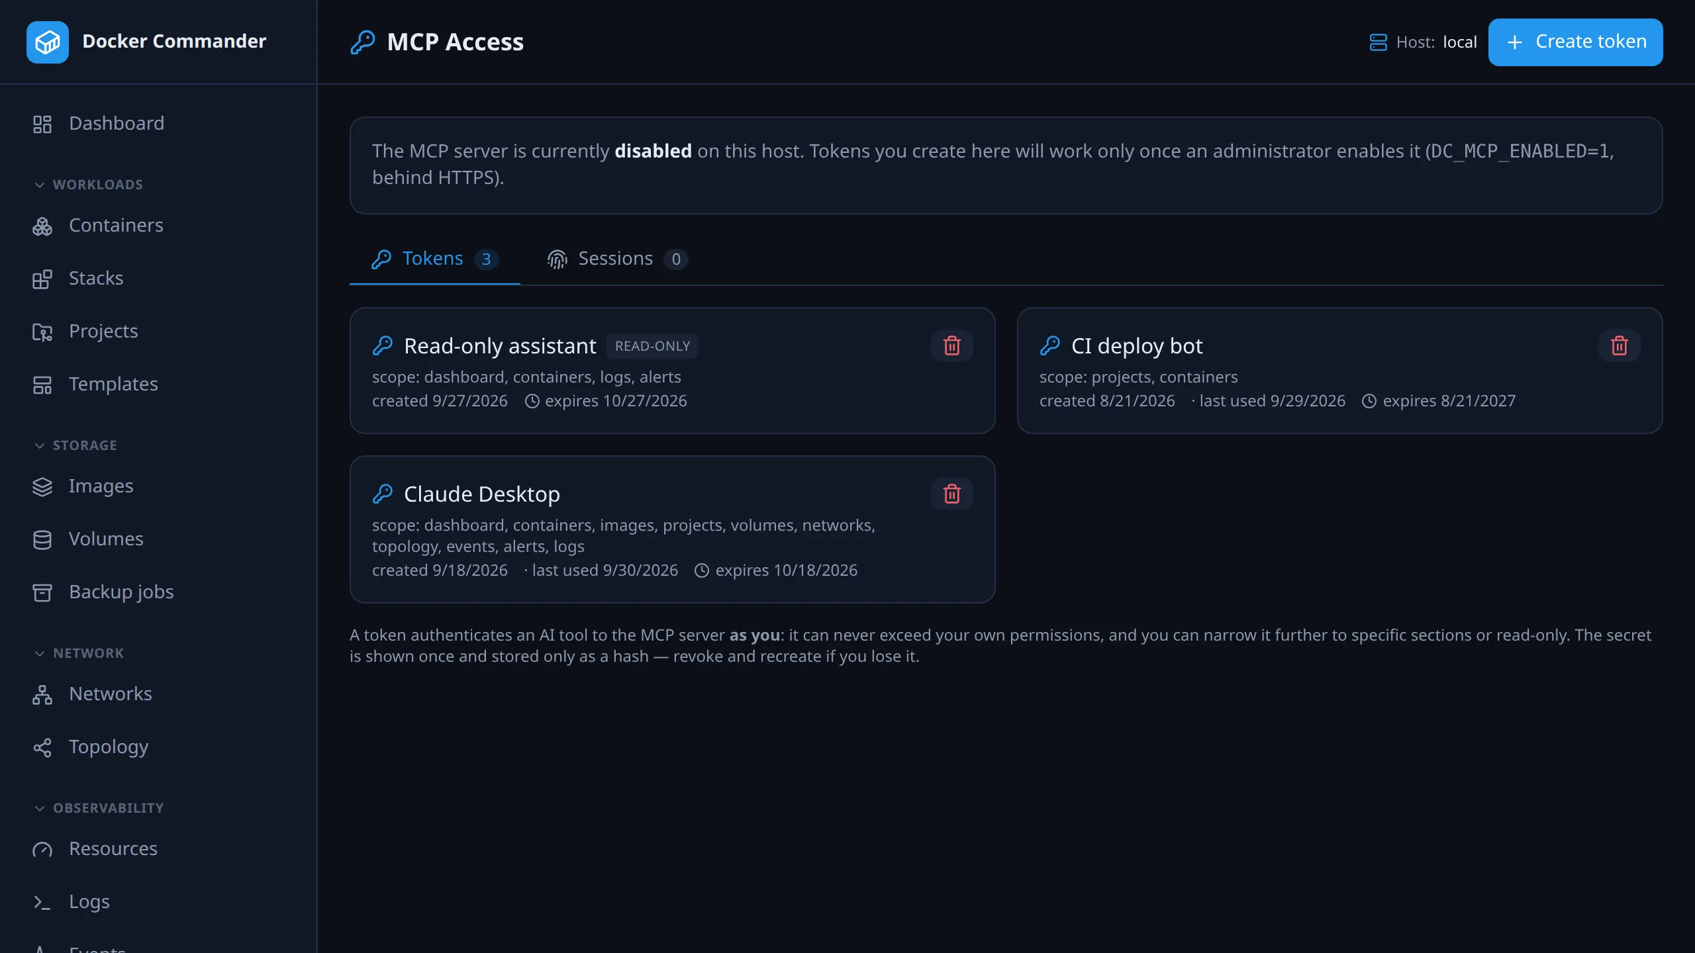Delete the Claude Desktop token

tap(952, 494)
